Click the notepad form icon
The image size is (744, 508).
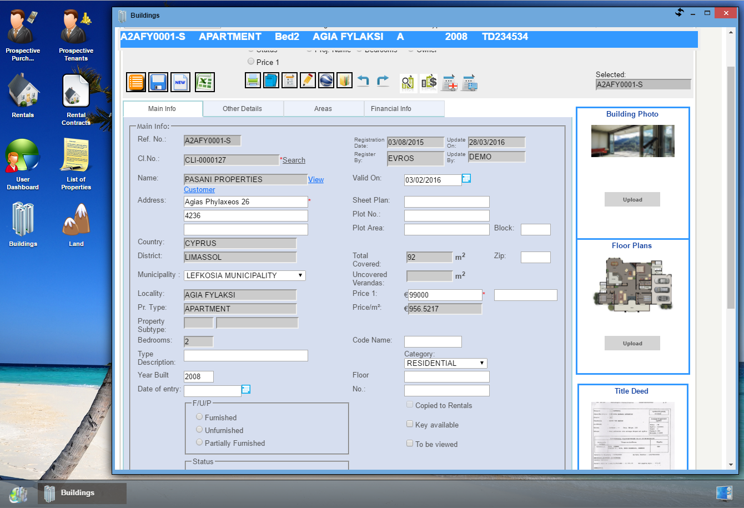coord(289,81)
